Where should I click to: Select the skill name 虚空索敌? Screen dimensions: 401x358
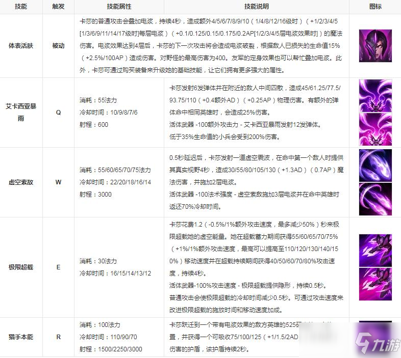coord(21,182)
